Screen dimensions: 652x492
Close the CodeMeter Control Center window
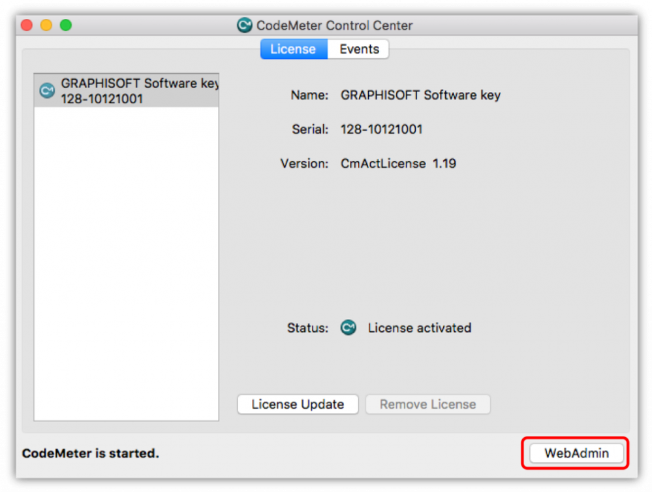27,25
